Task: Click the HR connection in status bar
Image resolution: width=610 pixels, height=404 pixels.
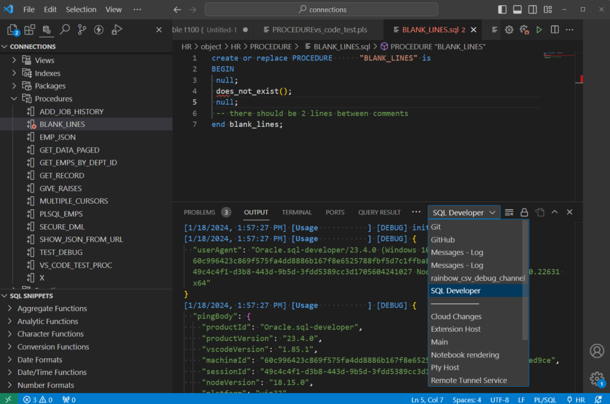Action: [x=576, y=400]
